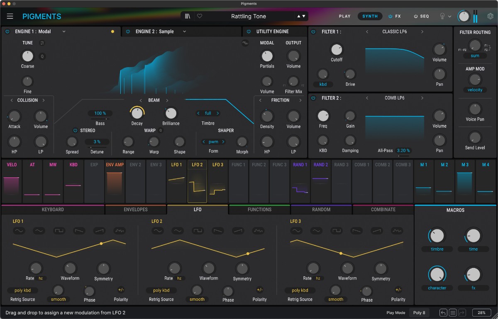Click the Bass 100 % slider
This screenshot has height=319, width=498.
point(100,114)
